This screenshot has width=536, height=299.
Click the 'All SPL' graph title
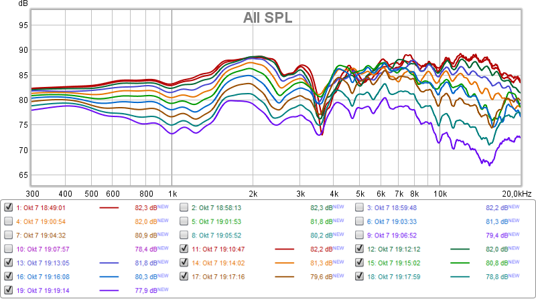click(x=267, y=18)
